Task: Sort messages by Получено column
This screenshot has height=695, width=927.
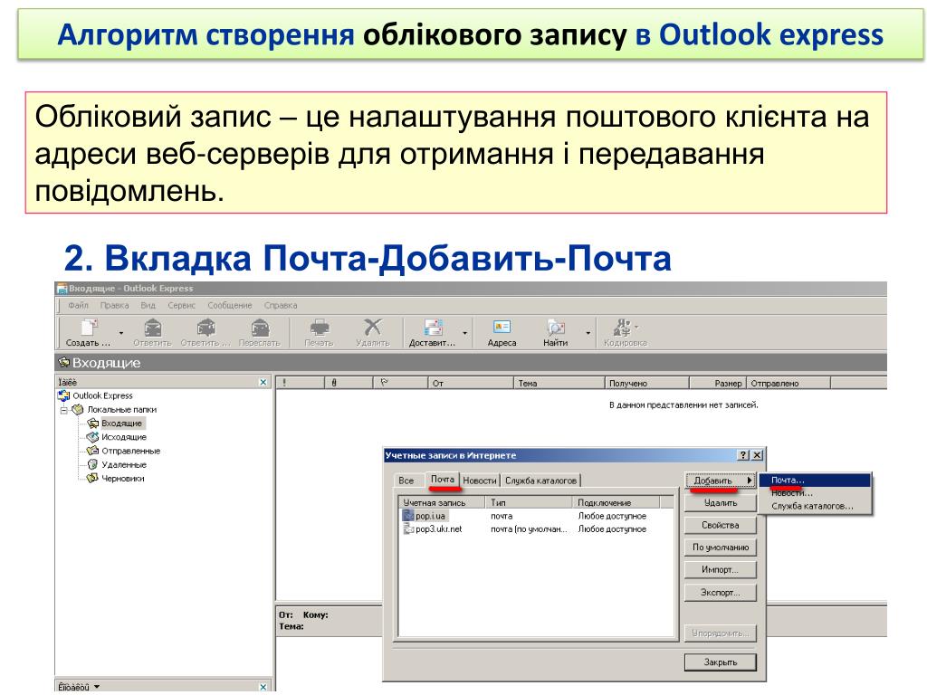Action: pyautogui.click(x=646, y=383)
